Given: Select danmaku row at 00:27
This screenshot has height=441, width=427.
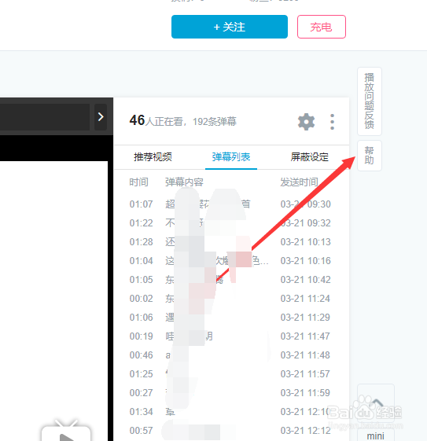Looking at the screenshot, I should pyautogui.click(x=231, y=392).
